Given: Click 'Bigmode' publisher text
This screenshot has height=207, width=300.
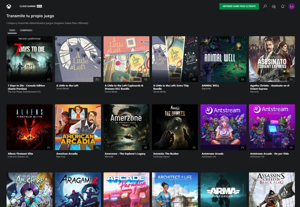Looking at the screenshot, I should (206, 89).
